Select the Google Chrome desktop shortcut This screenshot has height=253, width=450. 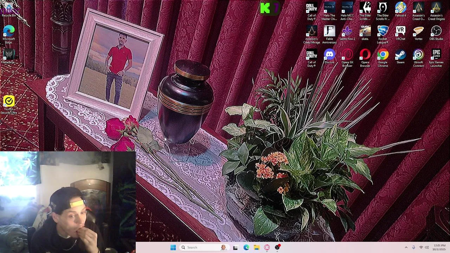(383, 58)
